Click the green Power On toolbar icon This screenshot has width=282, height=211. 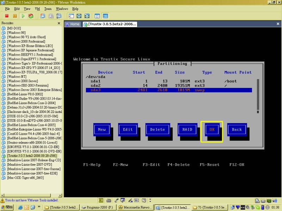point(23,16)
